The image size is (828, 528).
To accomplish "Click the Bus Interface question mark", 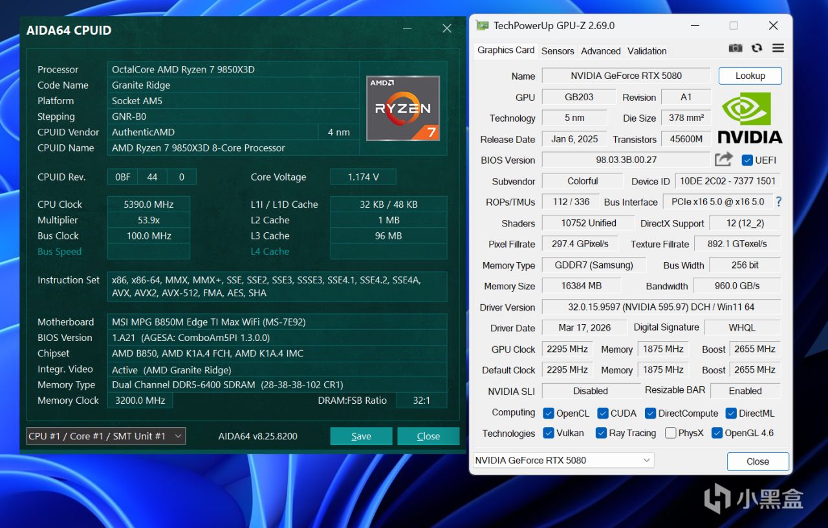I will point(779,202).
